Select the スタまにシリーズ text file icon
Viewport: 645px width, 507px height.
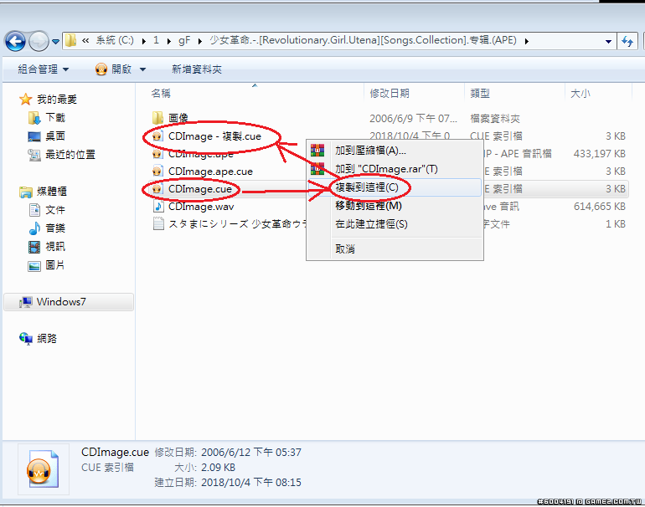157,224
